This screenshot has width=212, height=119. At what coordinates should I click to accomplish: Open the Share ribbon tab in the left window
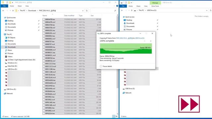coord(20,6)
